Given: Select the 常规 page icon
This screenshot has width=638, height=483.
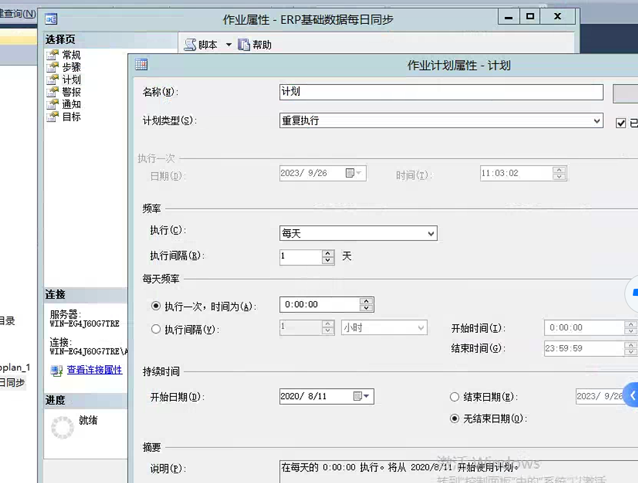Looking at the screenshot, I should click(x=53, y=55).
